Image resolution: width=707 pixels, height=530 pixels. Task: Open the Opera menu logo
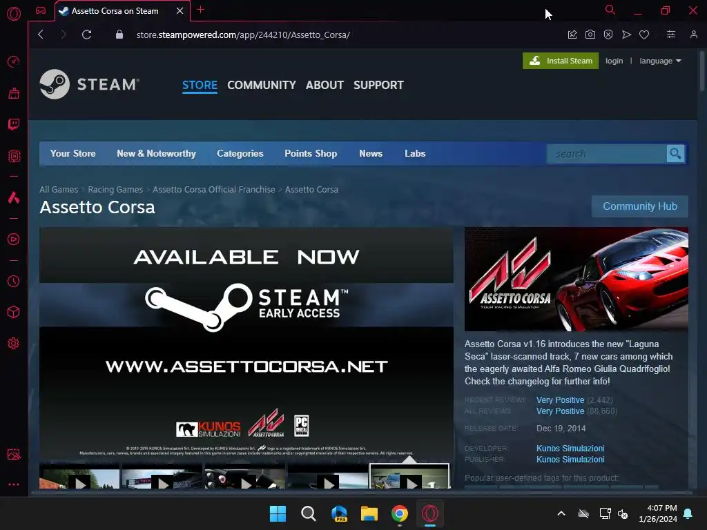tap(14, 14)
